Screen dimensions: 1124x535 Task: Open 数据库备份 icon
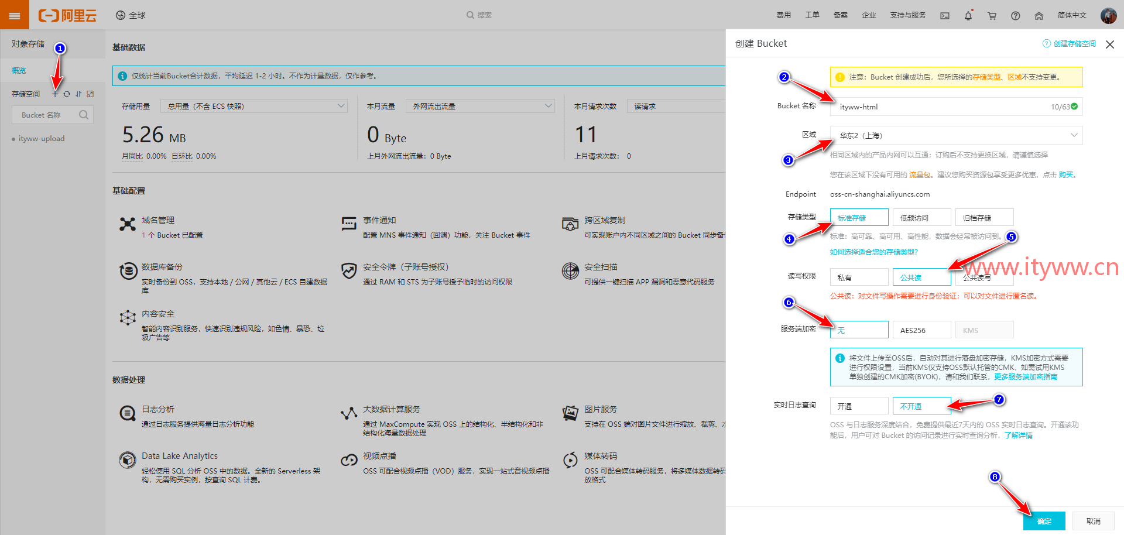click(x=128, y=271)
